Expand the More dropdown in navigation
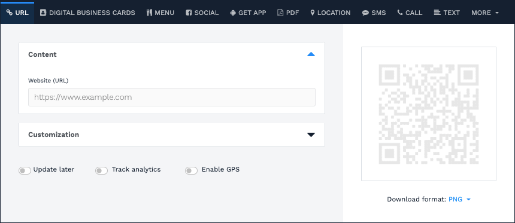Screen dimensions: 515x223 tap(485, 13)
